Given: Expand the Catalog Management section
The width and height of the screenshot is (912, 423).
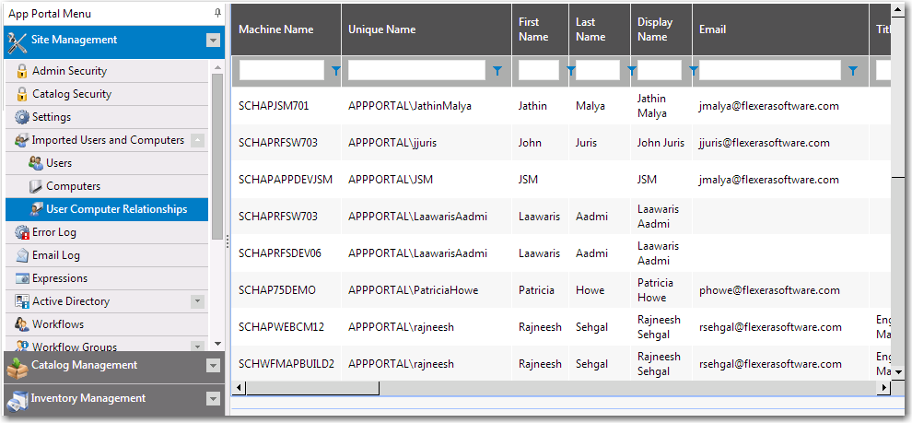Looking at the screenshot, I should click(x=213, y=366).
